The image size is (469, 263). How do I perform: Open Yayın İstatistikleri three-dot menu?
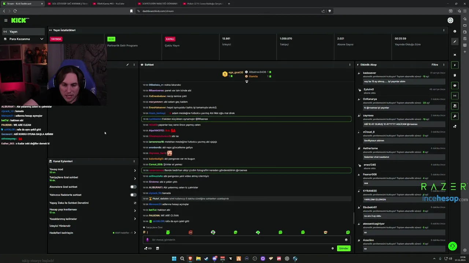444,30
